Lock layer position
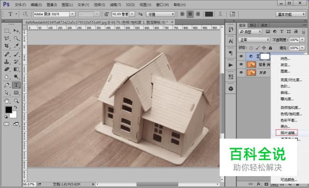 pyautogui.click(x=264, y=48)
